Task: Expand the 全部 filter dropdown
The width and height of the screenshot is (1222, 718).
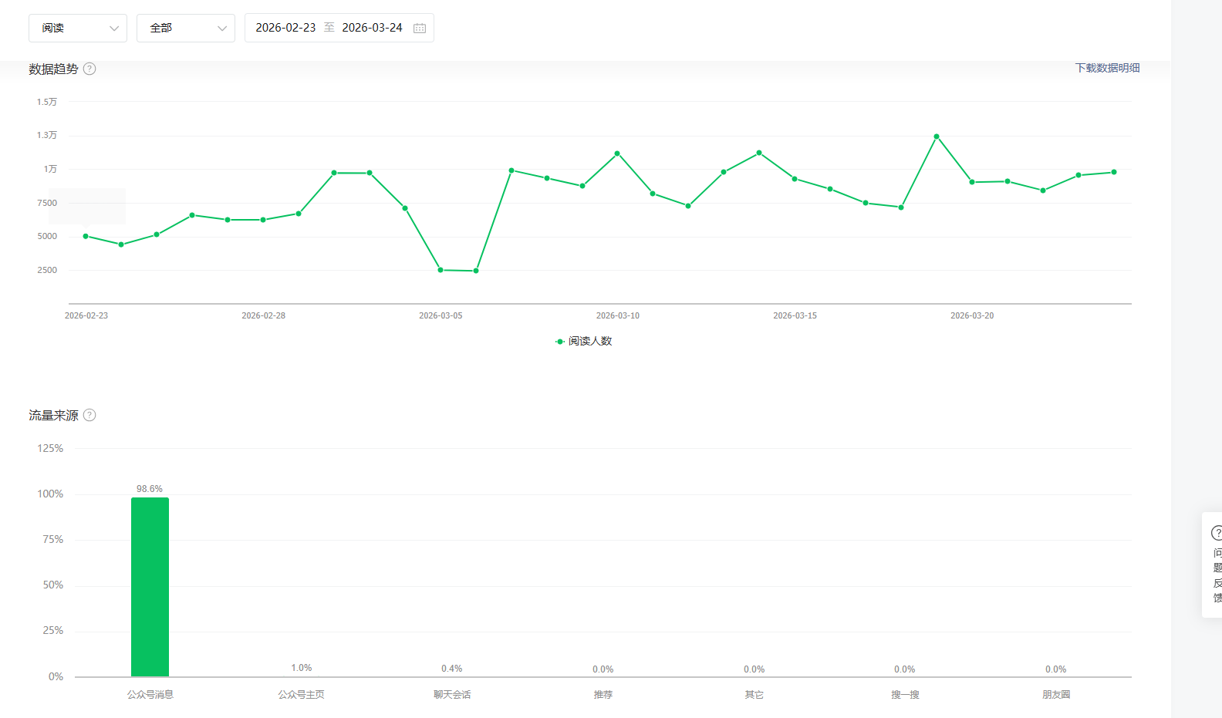Action: (x=185, y=29)
